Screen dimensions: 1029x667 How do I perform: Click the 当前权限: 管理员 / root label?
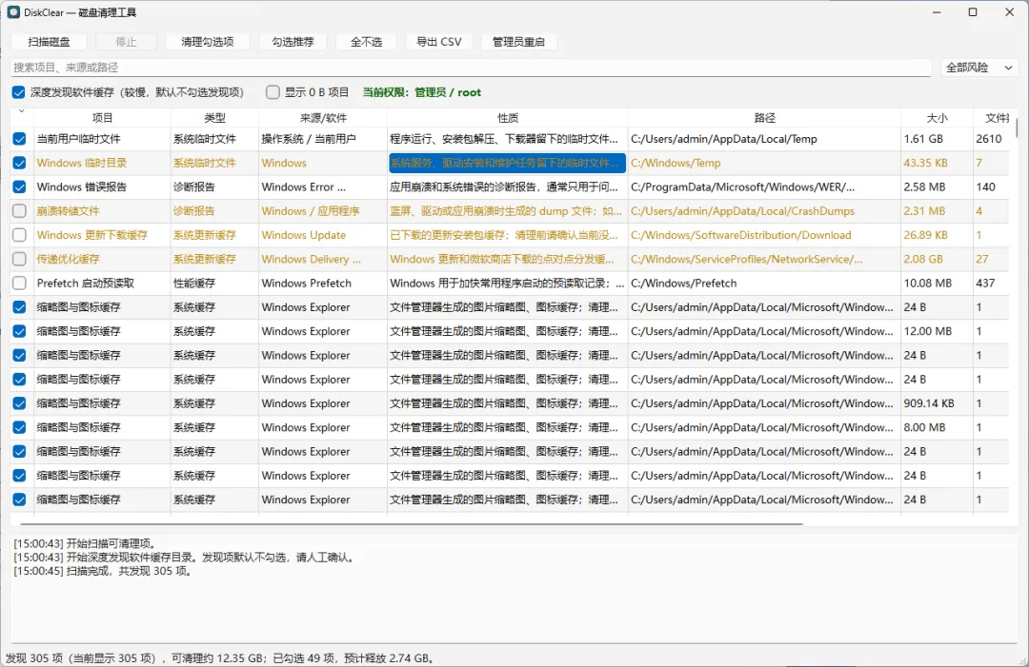click(x=422, y=92)
